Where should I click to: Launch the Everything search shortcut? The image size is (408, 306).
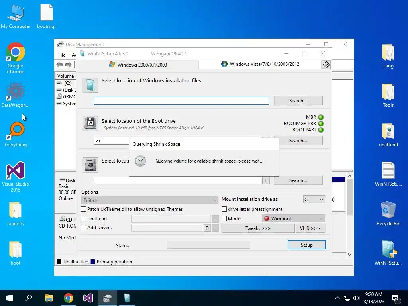tap(16, 134)
